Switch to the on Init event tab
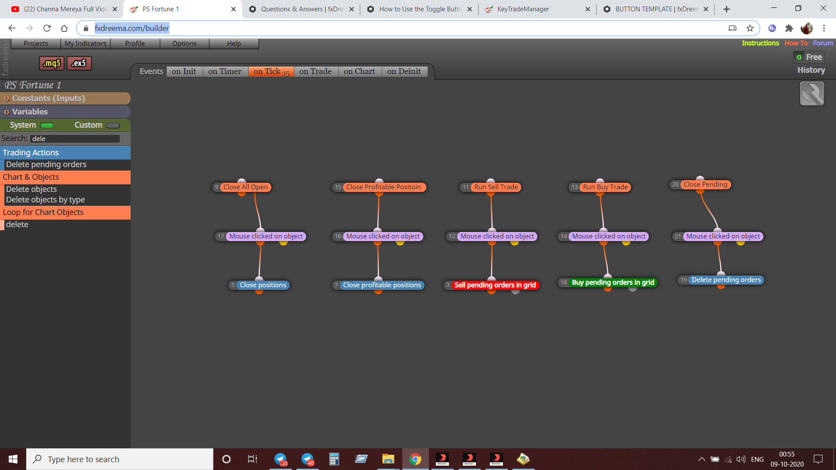Image resolution: width=836 pixels, height=470 pixels. point(184,71)
